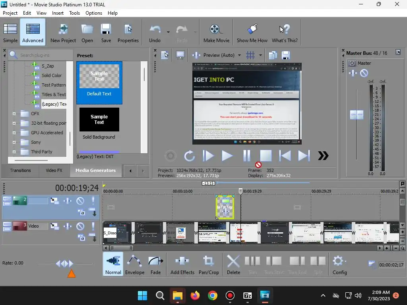This screenshot has height=305, width=407.
Task: Loop playback in preview
Action: coord(190,156)
